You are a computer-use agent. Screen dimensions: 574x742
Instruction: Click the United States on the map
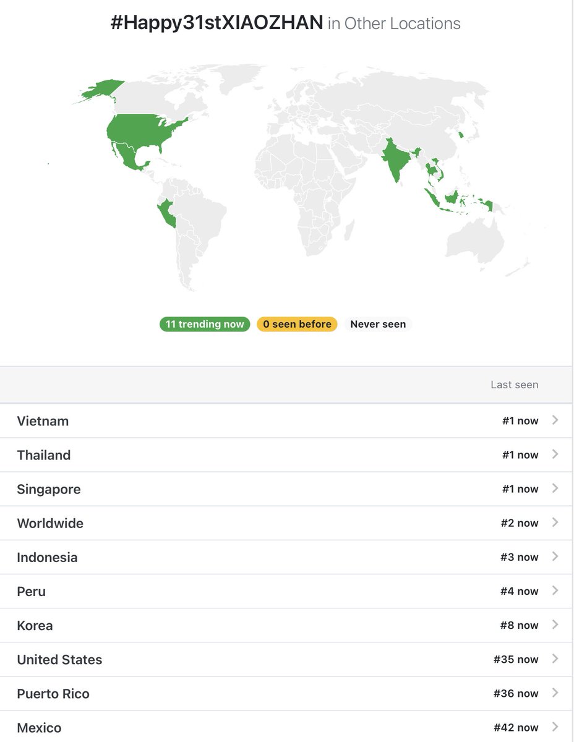pyautogui.click(x=145, y=133)
